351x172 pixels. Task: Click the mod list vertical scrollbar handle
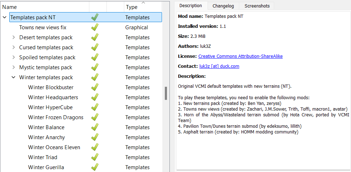[x=166, y=93]
